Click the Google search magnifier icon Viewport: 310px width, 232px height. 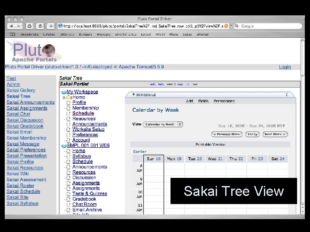click(236, 26)
